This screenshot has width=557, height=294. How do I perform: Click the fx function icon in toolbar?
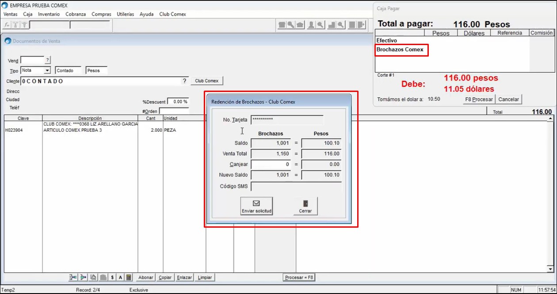click(7, 25)
